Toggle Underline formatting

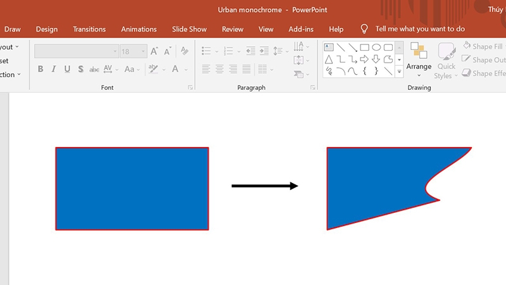[x=67, y=69]
